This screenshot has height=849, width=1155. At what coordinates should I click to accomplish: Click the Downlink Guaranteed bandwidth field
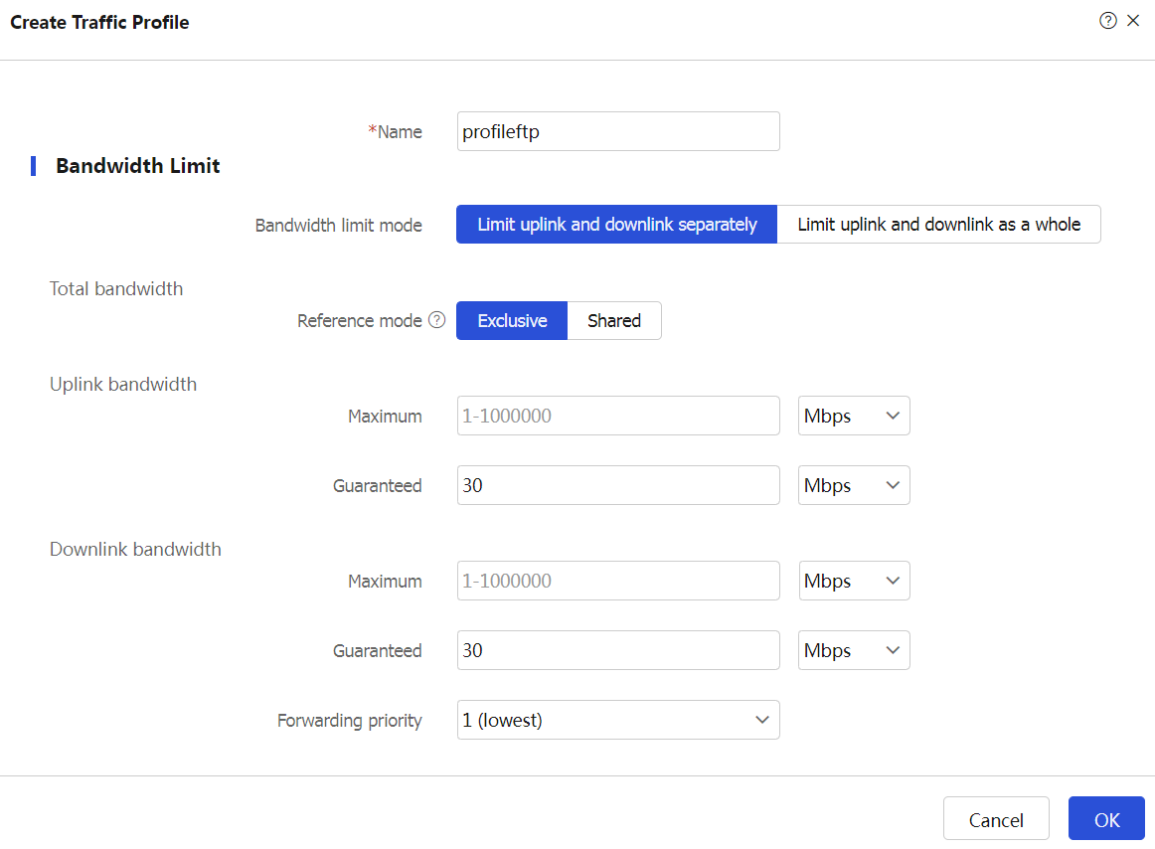pos(618,650)
